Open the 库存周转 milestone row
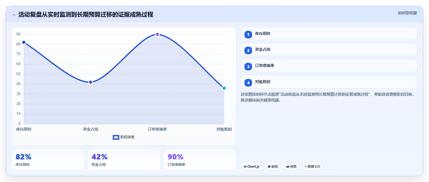 329,33
